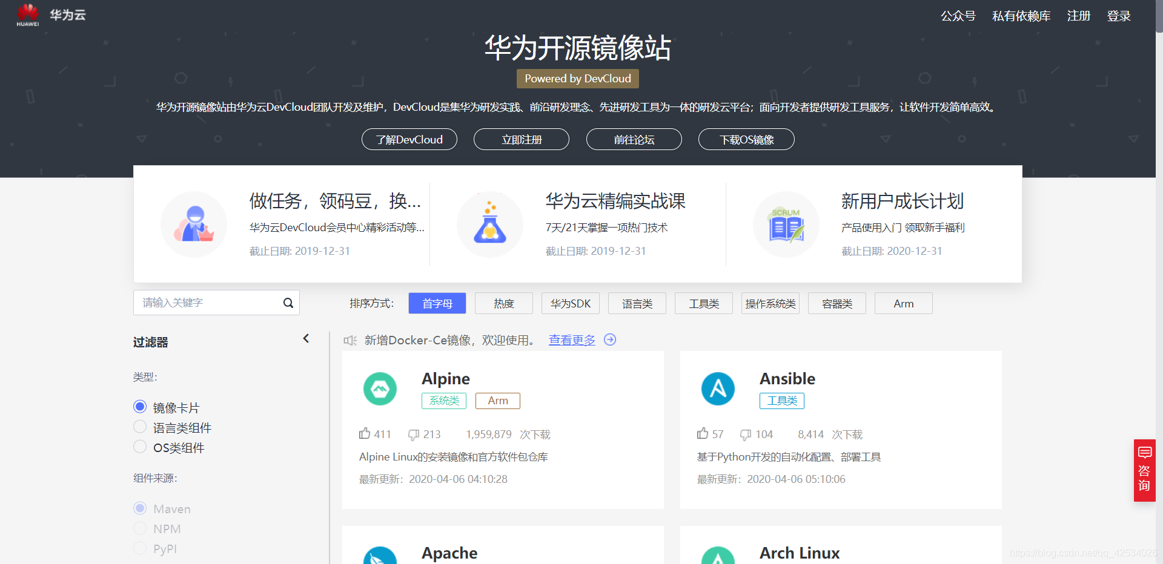Image resolution: width=1163 pixels, height=564 pixels.
Task: Open the 华为云精编实战课 promo title
Action: click(615, 201)
